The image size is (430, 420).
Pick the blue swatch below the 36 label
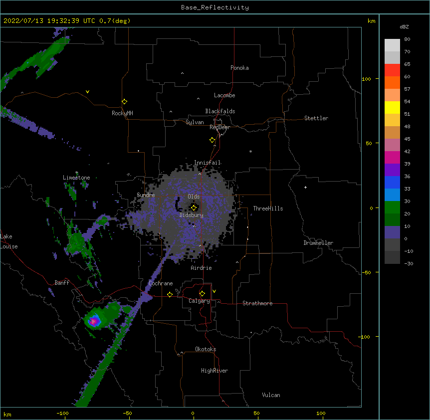pyautogui.click(x=392, y=183)
